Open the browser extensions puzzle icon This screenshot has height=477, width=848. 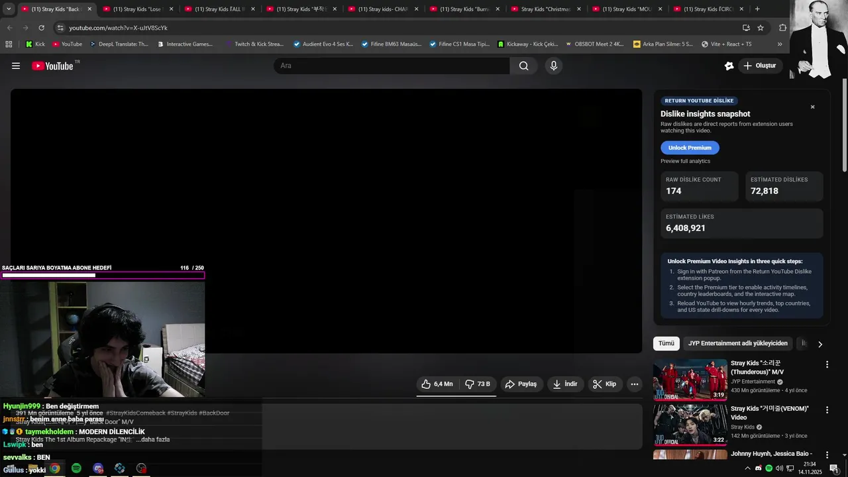(782, 28)
